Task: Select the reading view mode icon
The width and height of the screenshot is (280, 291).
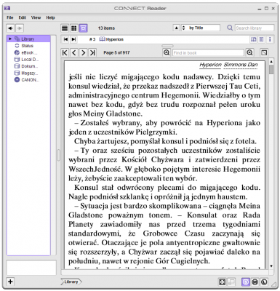Action: click(x=83, y=28)
